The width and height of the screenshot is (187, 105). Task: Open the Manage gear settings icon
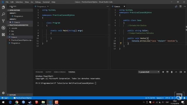[3, 93]
